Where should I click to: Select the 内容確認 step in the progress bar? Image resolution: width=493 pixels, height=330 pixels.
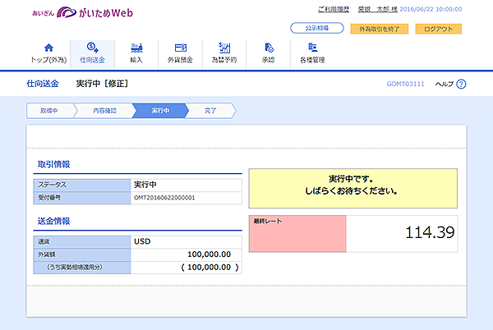pyautogui.click(x=104, y=111)
